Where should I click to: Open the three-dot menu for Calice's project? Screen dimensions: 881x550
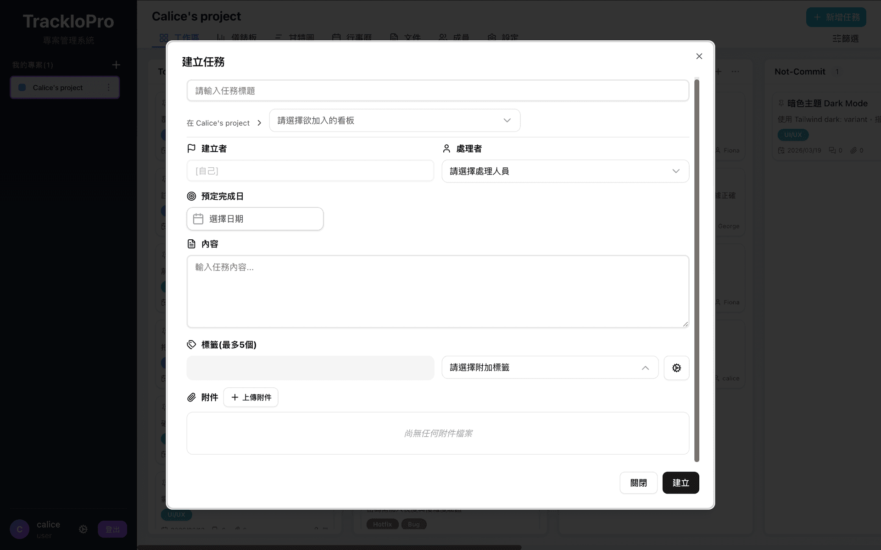(109, 88)
